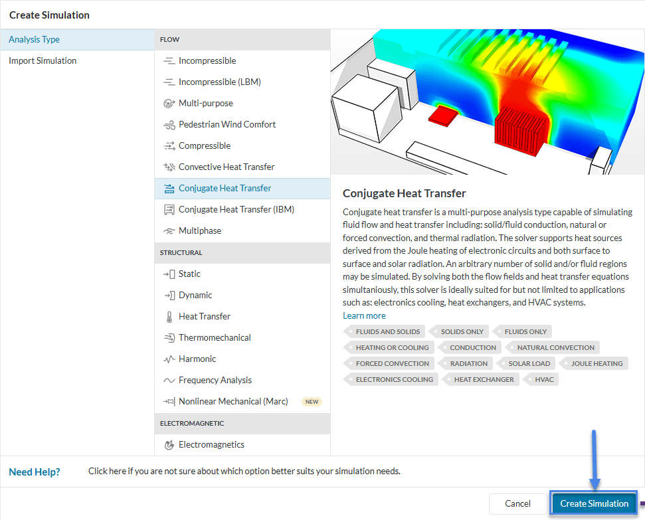Viewport: 645px width, 520px height.
Task: Pick the Harmonic analysis icon
Action: (x=169, y=359)
